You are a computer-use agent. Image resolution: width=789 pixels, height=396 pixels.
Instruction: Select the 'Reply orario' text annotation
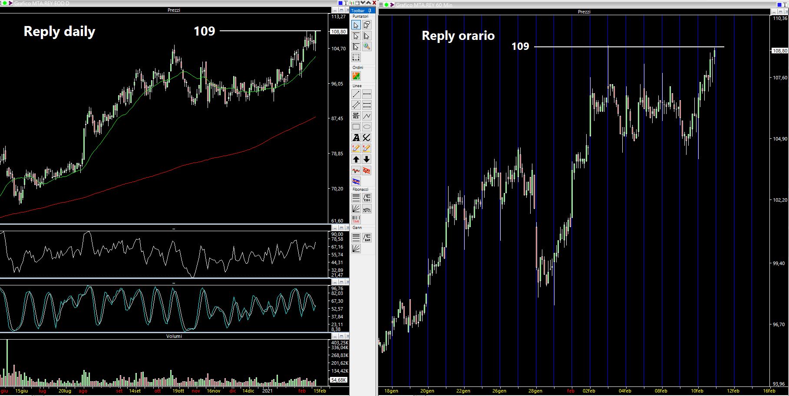[458, 36]
